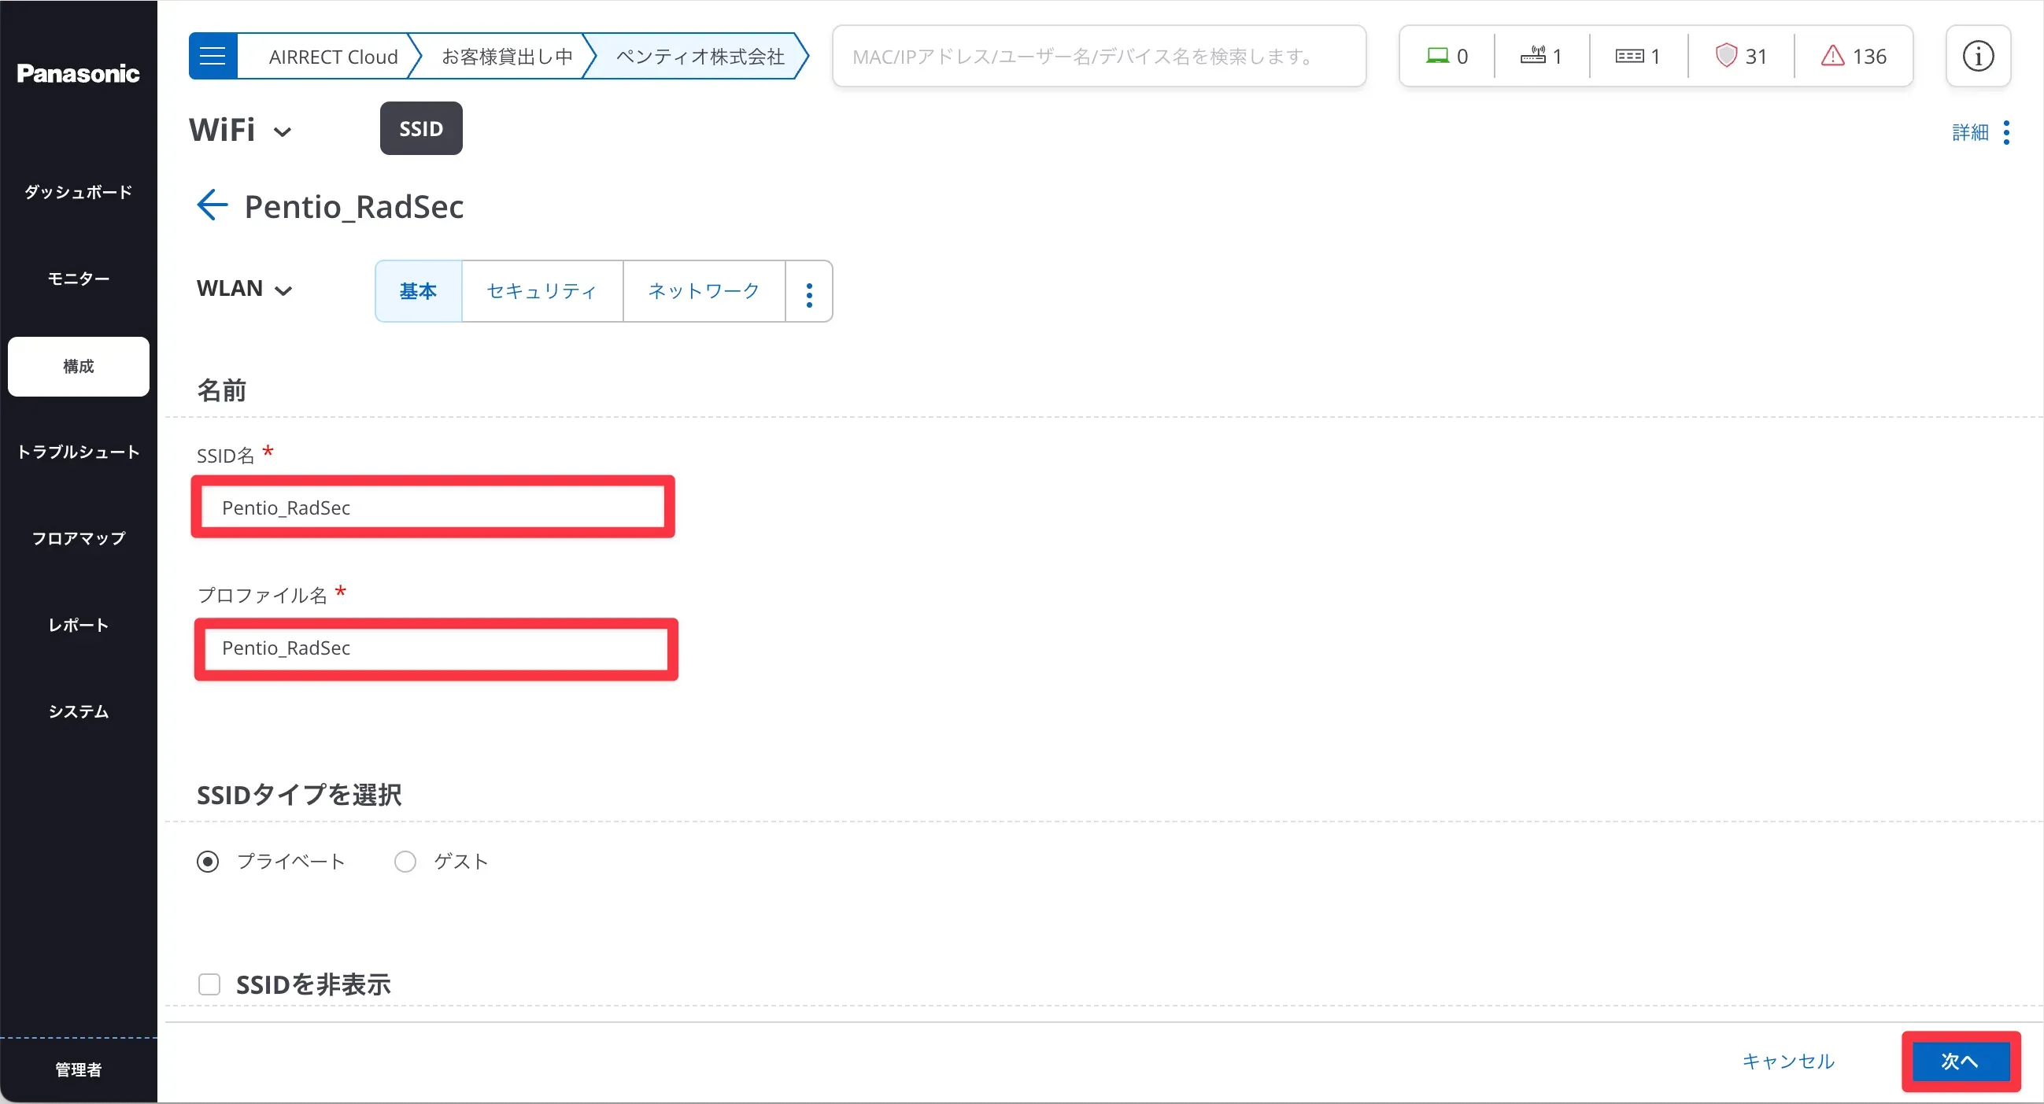Open the info circle icon
Image resolution: width=2044 pixels, height=1104 pixels.
coord(1977,57)
